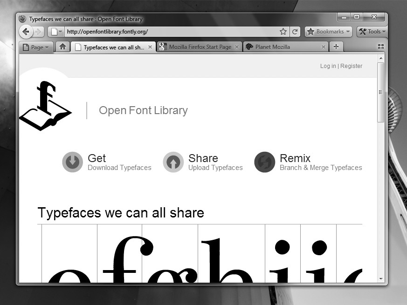Open the Share heading link
Viewport: 407px width, 305px height.
coord(203,158)
